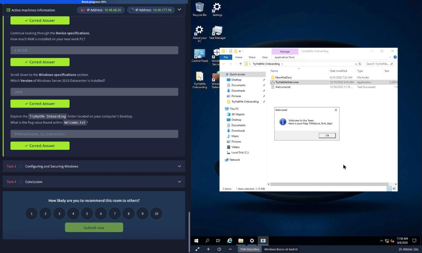Click the Explorer horizontal scrollbar
422x253 pixels.
pyautogui.click(x=329, y=184)
